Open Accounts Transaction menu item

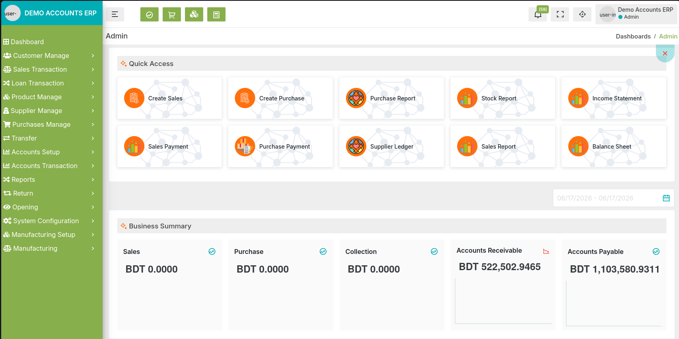tap(52, 166)
